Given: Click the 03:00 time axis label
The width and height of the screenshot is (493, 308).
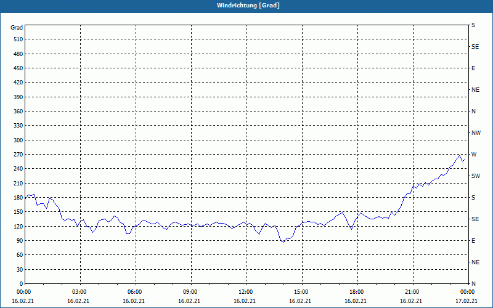Looking at the screenshot, I should click(80, 292).
